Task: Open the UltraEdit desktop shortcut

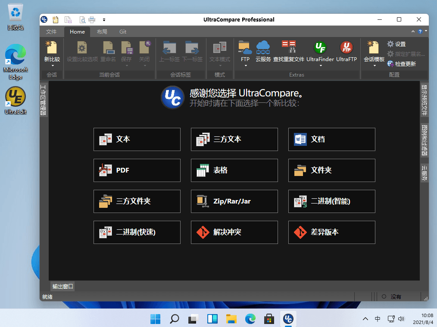Action: tap(16, 100)
